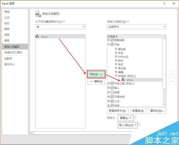Toggle the 开发工具 (自定义) checkbox
Image resolution: width=179 pixels, height=145 pixels.
coord(112,83)
